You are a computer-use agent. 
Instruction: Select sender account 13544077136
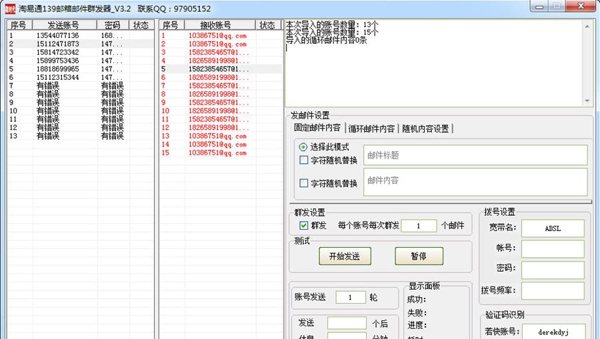(x=81, y=35)
